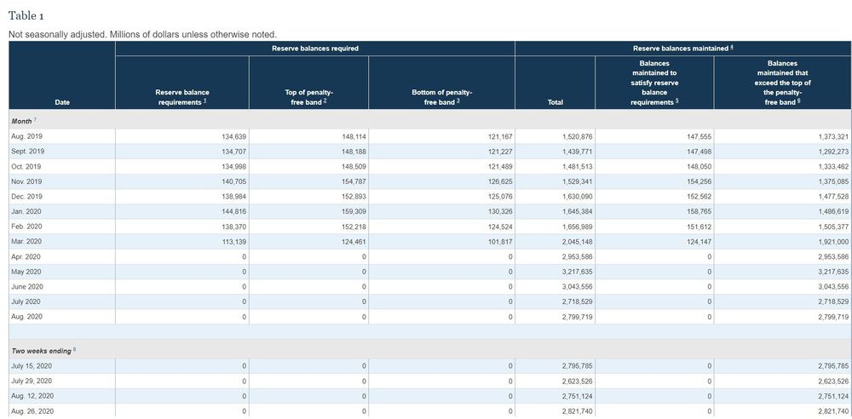Viewport: 852px width, 419px height.
Task: Open footnote 2 on Top of penalty-free band
Action: pos(325,102)
